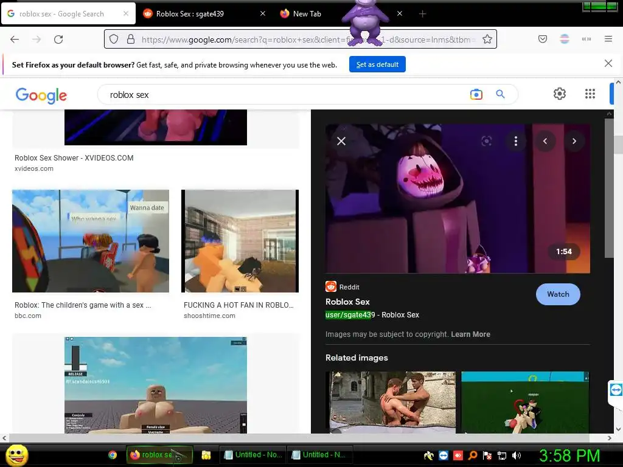Switch to the first Untitled Notepad window
The image size is (623, 467).
tap(253, 455)
